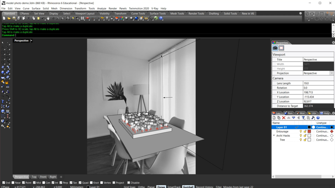Screen dimensions: 335x188
Task: Open the Projection dropdown in Properties
Action: click(x=332, y=73)
